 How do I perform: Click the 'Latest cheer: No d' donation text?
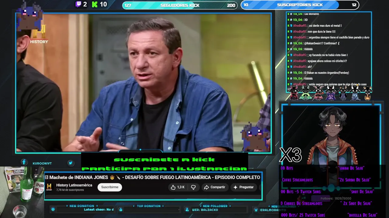click(x=99, y=210)
